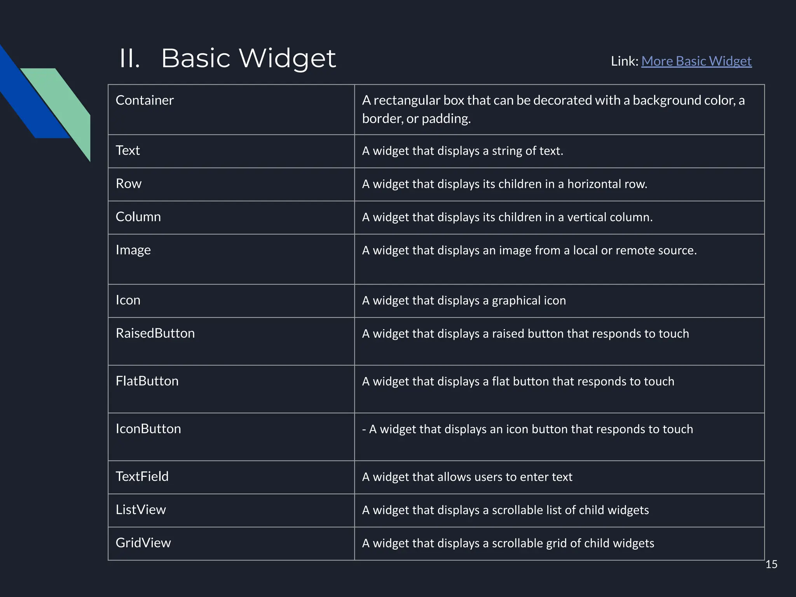Click the slide number 15
The image size is (796, 597).
[771, 564]
